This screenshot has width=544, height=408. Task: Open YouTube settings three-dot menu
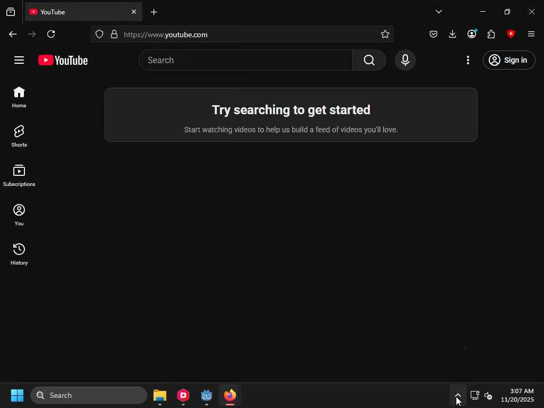467,60
